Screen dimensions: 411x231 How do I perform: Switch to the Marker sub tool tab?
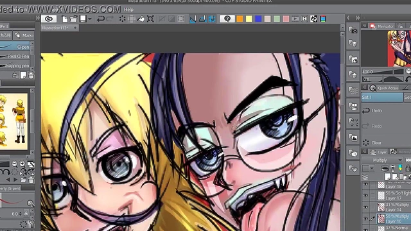(x=24, y=35)
